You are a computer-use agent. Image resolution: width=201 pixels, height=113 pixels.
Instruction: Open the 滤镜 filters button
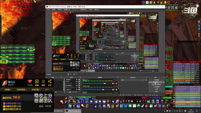click(76, 74)
